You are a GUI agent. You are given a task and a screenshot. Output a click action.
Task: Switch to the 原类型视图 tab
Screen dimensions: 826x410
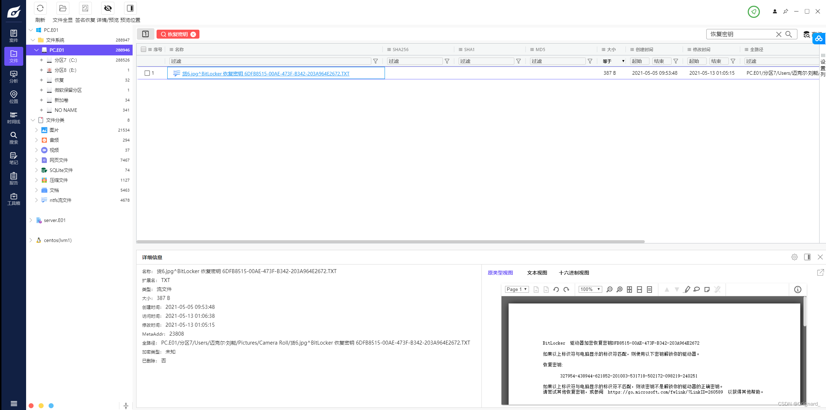[500, 273]
